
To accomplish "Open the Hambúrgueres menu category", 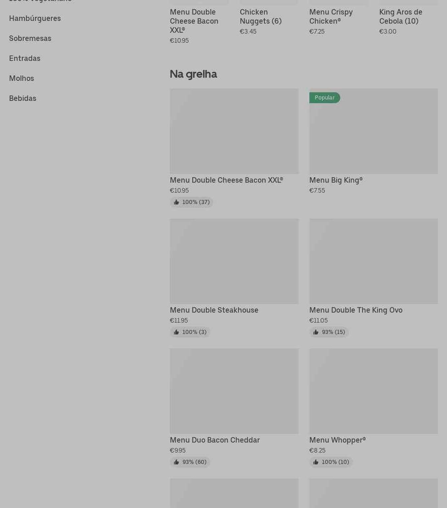I will coord(35,19).
